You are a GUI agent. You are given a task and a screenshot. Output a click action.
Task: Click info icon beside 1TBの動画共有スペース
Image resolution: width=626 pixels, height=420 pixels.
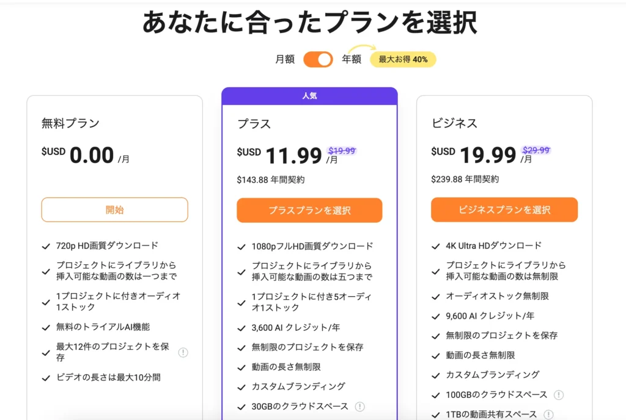[x=549, y=415]
